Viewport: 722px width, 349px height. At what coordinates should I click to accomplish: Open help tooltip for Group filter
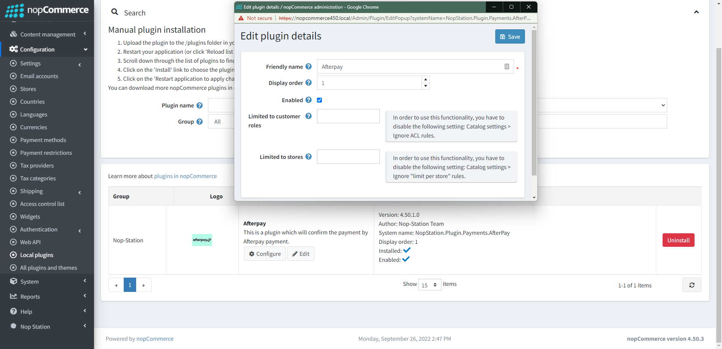[x=200, y=122]
